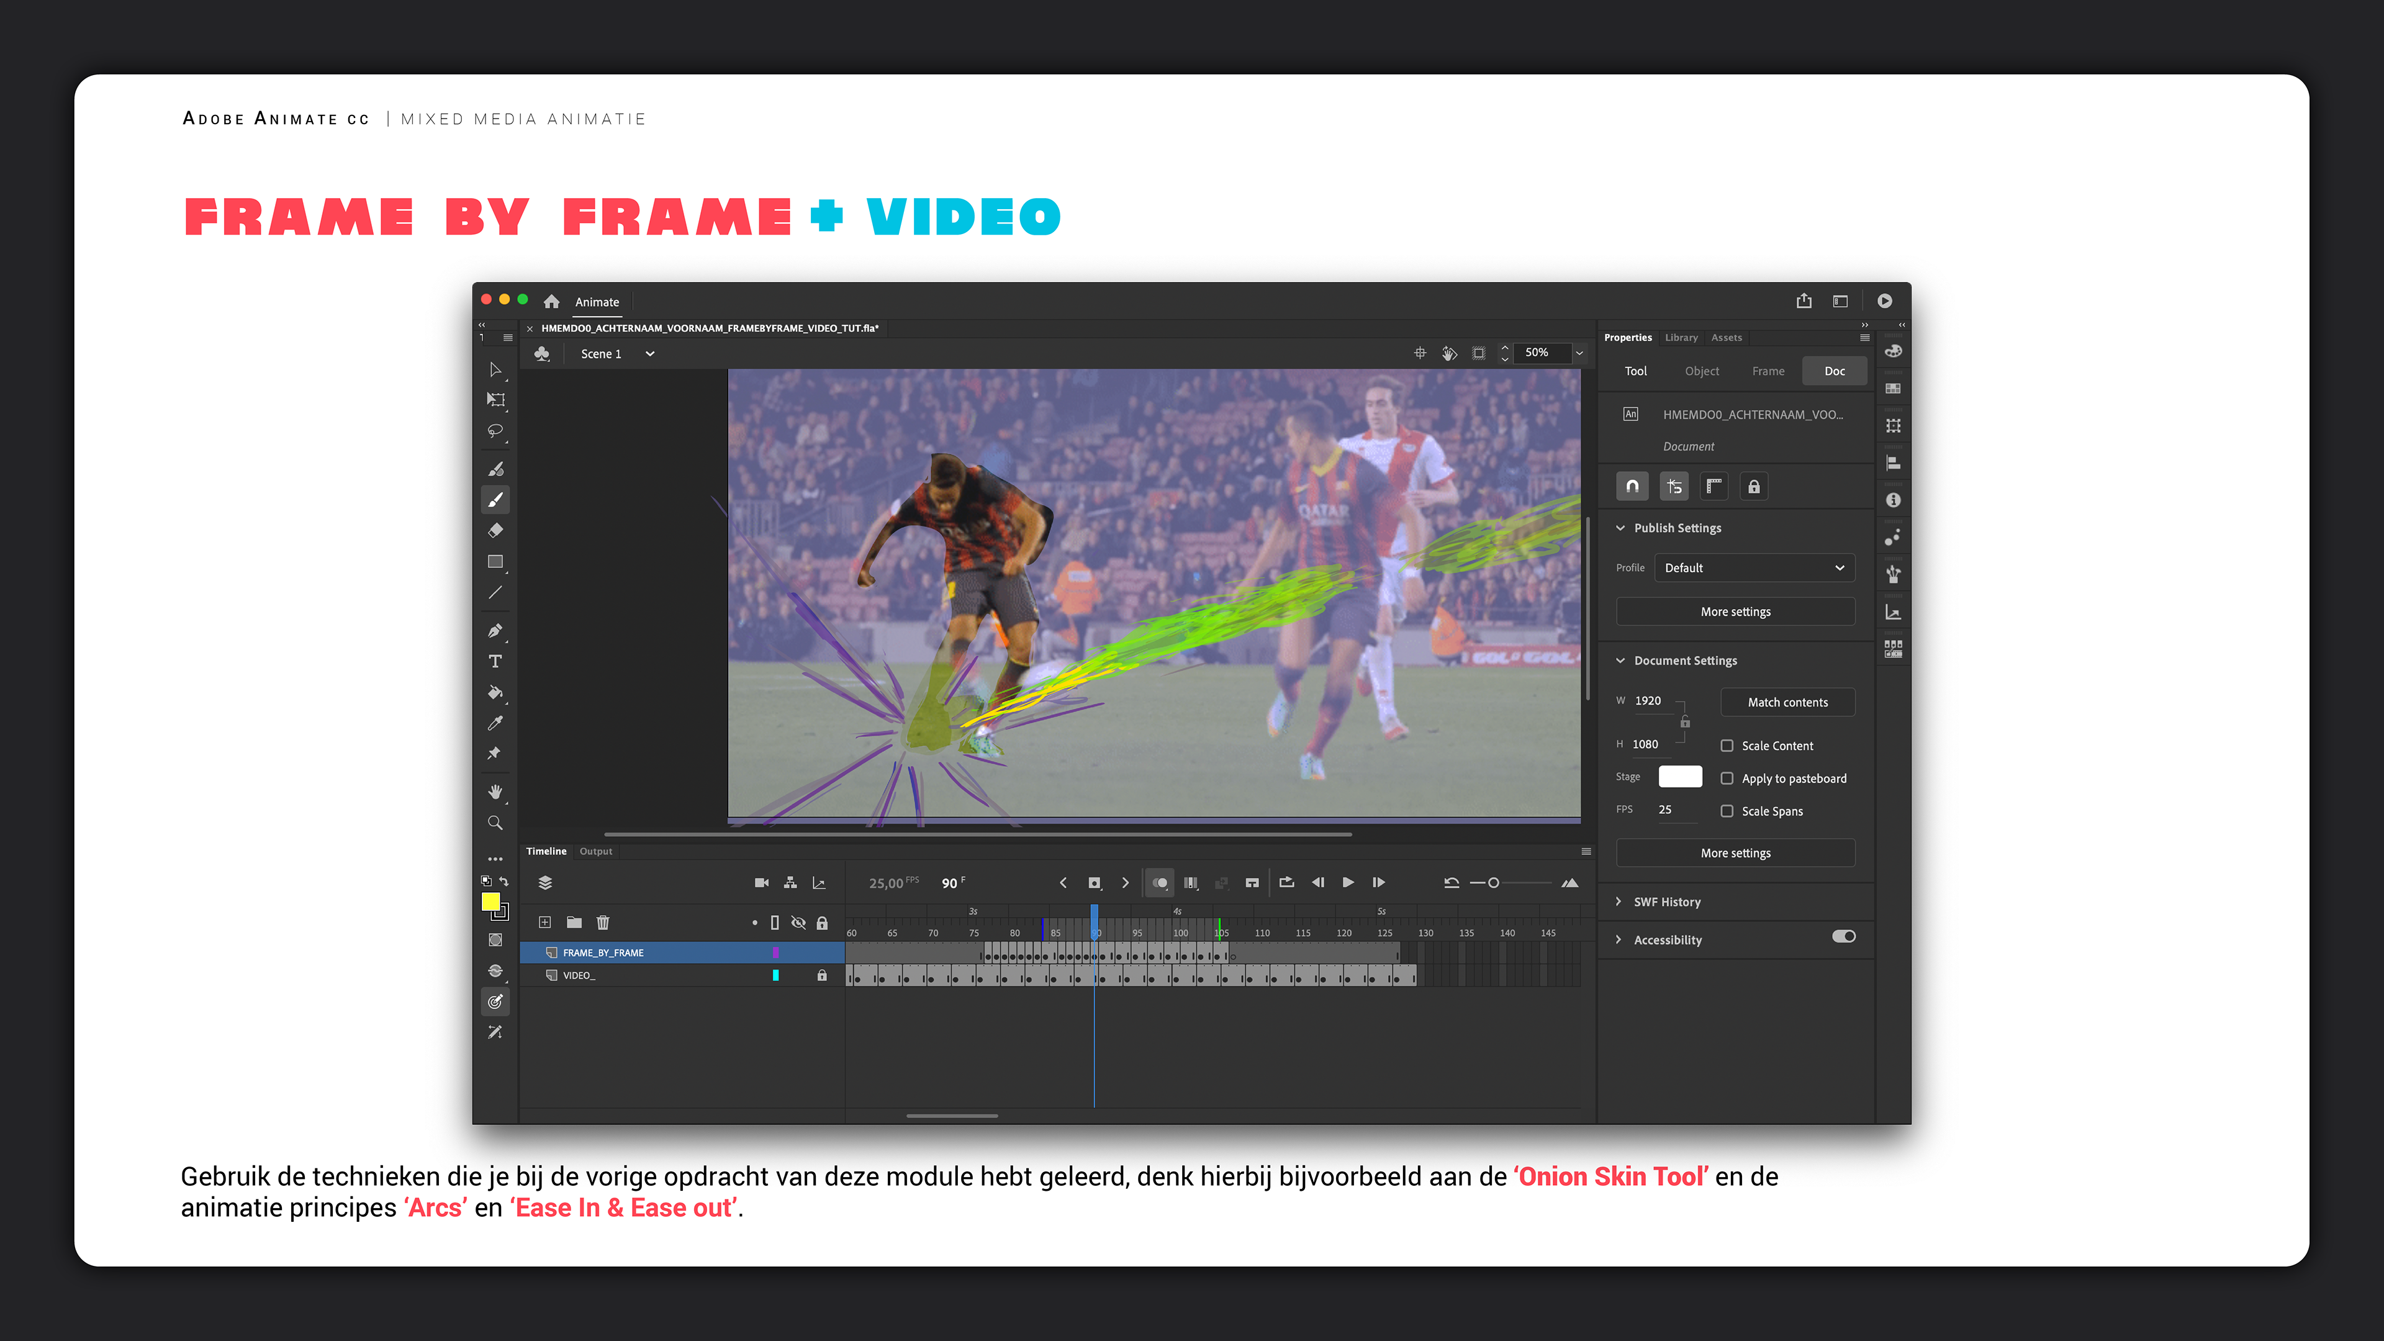
Task: Check Apply to pasteboard option
Action: 1727,779
